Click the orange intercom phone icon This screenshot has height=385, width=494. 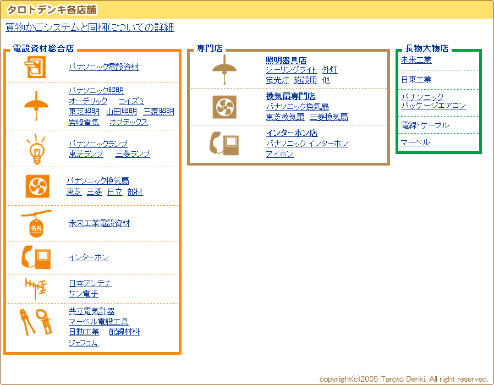coord(36,257)
